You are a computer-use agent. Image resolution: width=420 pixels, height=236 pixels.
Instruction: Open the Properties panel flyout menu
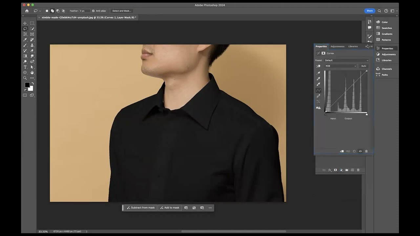(x=371, y=47)
